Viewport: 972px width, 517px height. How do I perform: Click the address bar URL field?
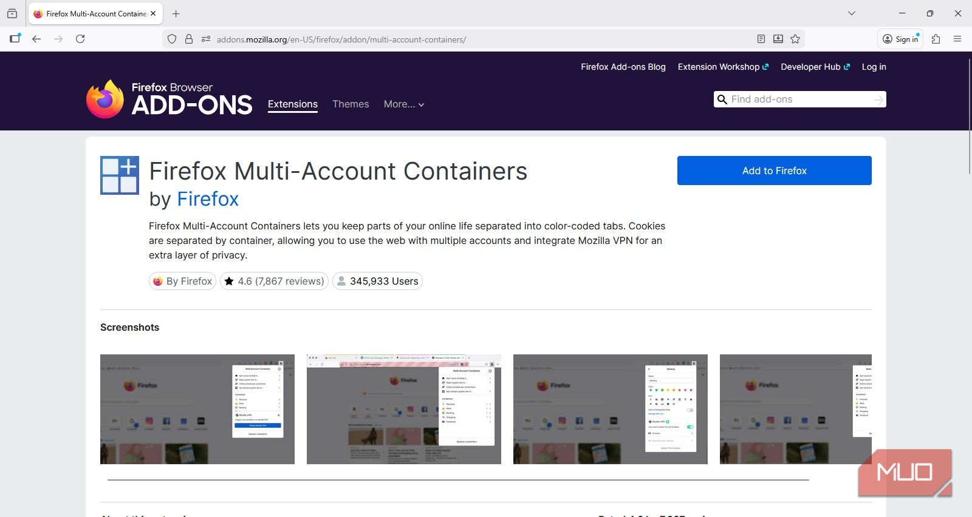483,39
